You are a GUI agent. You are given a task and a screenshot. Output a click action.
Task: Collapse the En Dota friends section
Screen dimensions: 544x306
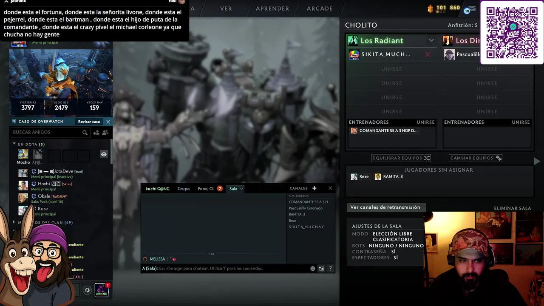[x=14, y=144]
